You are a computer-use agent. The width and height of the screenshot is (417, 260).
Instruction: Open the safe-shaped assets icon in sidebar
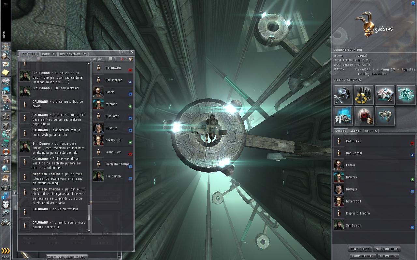point(6,125)
